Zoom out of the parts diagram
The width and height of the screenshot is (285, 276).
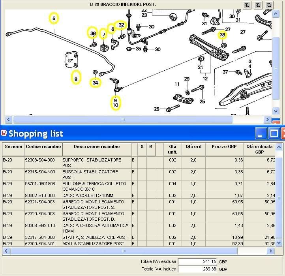tap(269, 5)
